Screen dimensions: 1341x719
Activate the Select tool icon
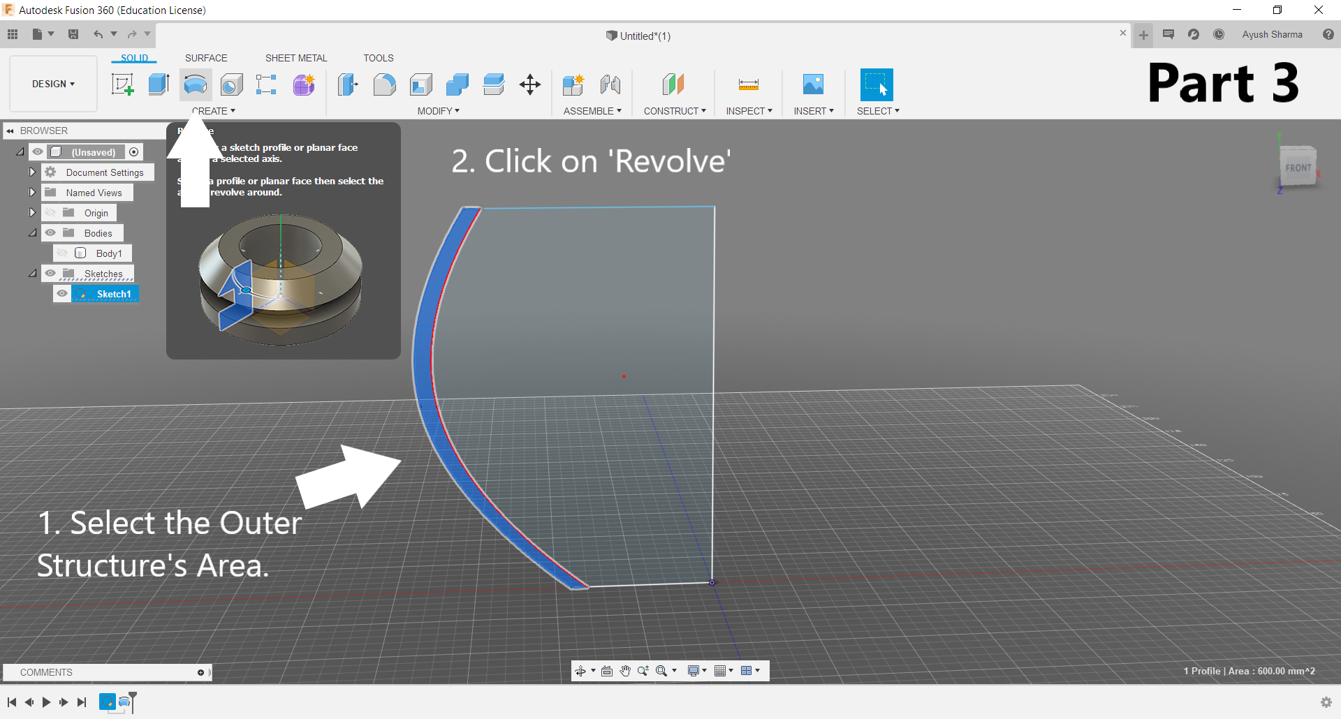[x=877, y=85]
